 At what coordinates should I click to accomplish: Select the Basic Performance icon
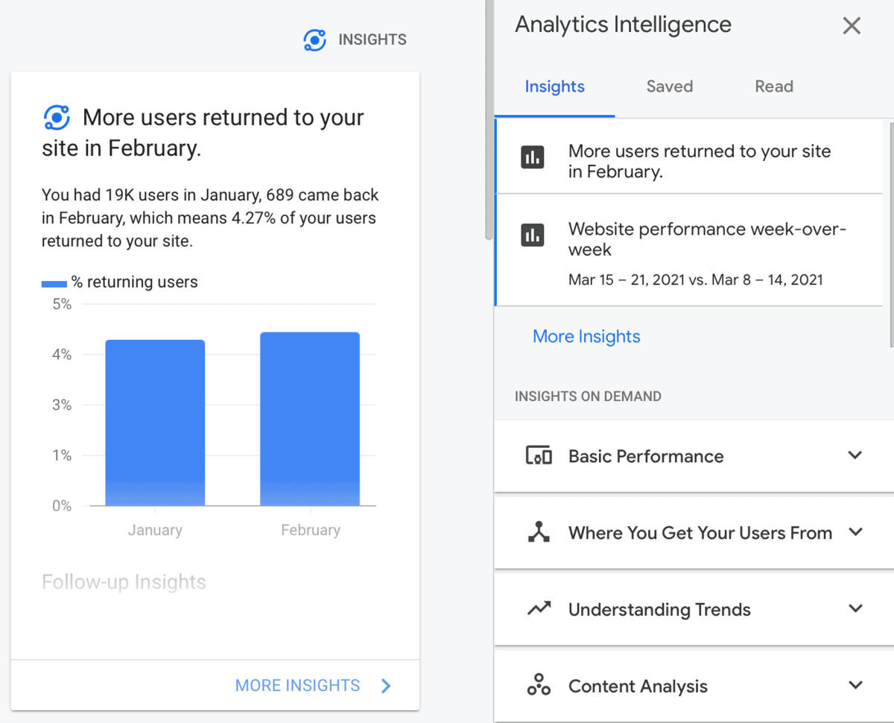tap(539, 455)
